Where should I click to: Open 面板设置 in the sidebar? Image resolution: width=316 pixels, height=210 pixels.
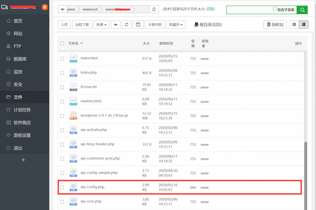pyautogui.click(x=25, y=135)
